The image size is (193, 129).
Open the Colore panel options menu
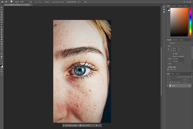[192, 6]
